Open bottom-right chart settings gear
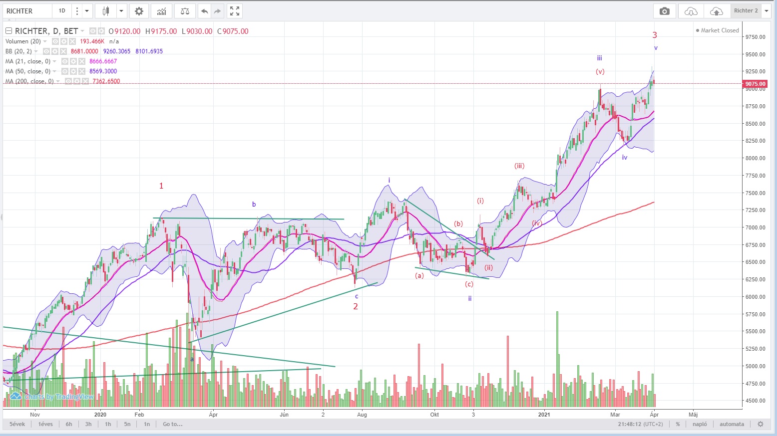Screen dimensions: 777x436 (x=761, y=424)
